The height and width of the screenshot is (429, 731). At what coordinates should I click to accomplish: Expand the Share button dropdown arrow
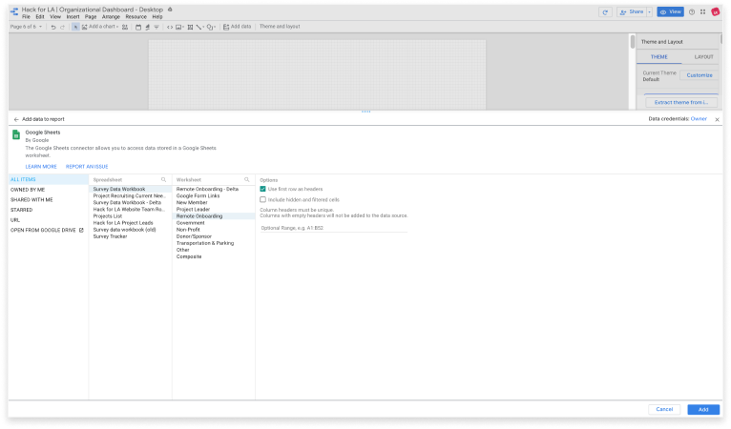point(649,11)
